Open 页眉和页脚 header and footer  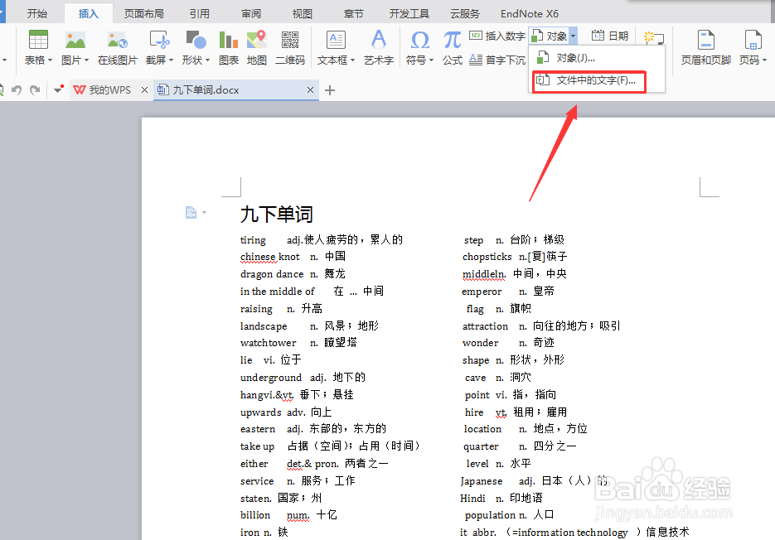point(706,48)
